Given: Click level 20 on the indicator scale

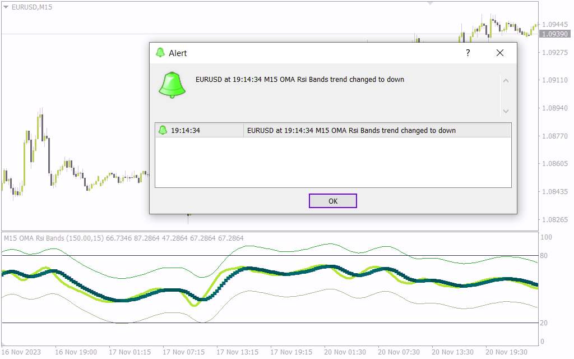Looking at the screenshot, I should [543, 323].
